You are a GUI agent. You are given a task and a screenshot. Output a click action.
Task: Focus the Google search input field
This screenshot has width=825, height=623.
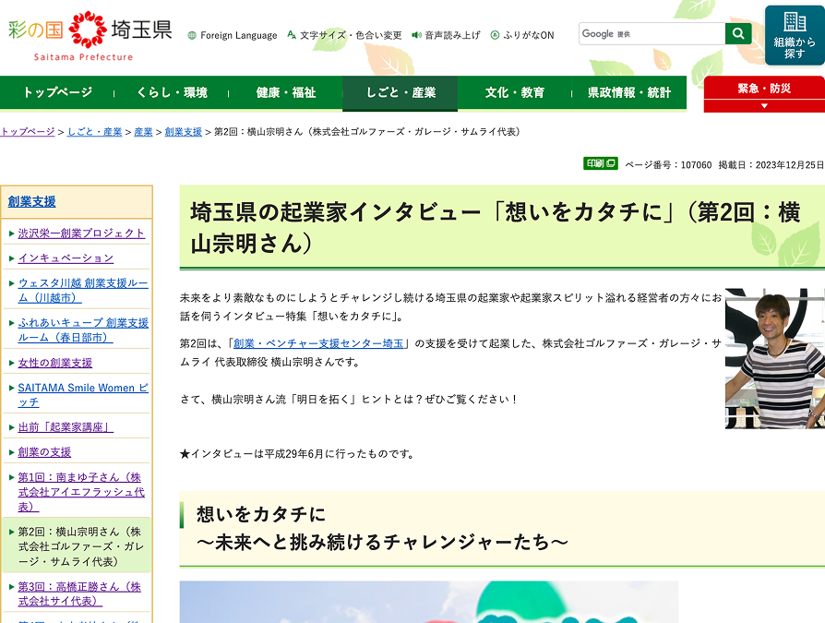click(652, 33)
